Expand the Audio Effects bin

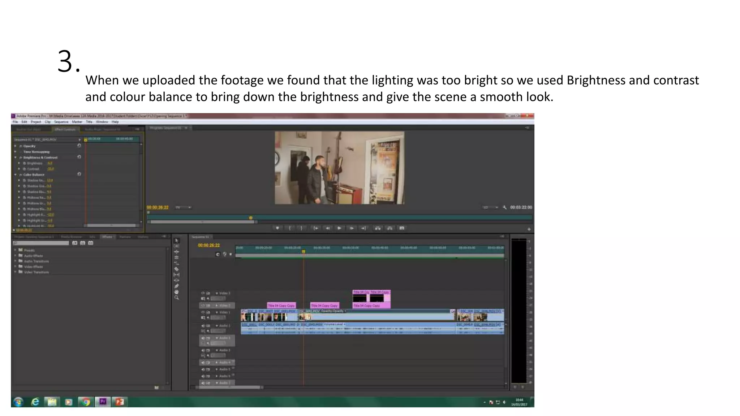pos(15,255)
